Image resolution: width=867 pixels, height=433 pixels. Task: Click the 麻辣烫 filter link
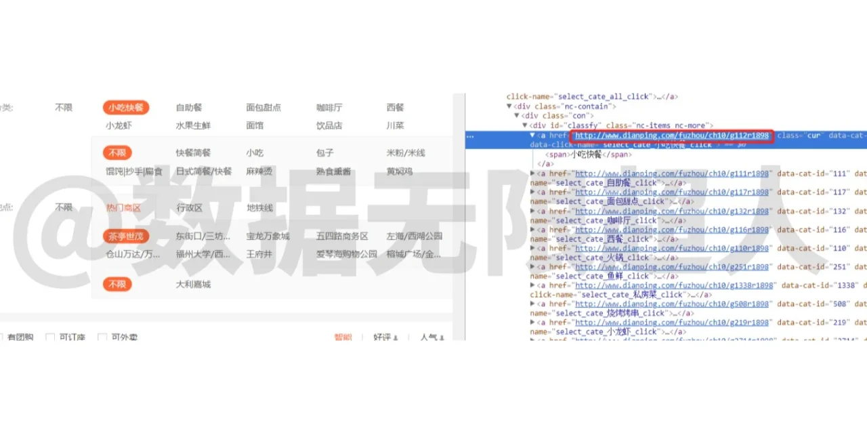258,171
